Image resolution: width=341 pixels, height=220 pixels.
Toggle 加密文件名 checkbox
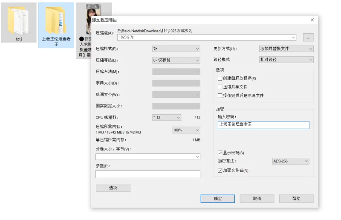pyautogui.click(x=220, y=170)
